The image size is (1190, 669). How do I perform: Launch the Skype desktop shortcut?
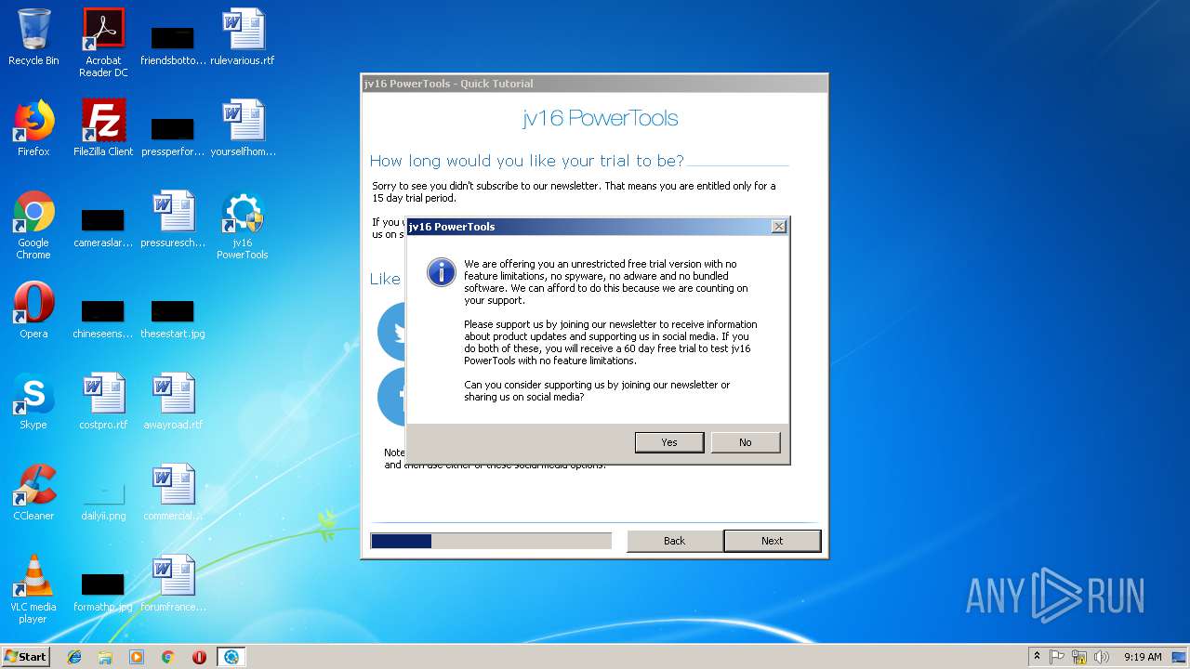coord(33,401)
